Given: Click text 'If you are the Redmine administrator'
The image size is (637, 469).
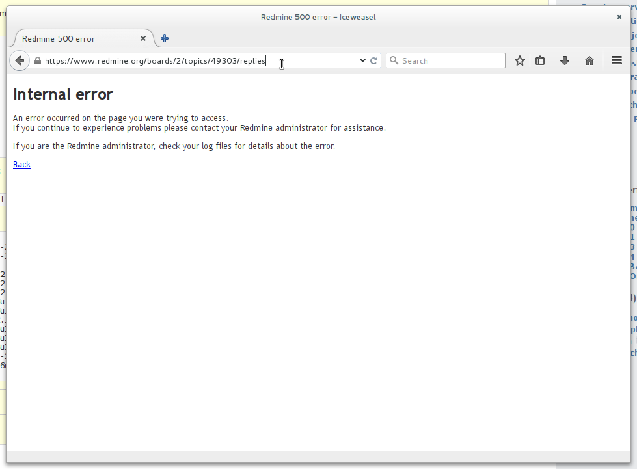Looking at the screenshot, I should pyautogui.click(x=84, y=146).
